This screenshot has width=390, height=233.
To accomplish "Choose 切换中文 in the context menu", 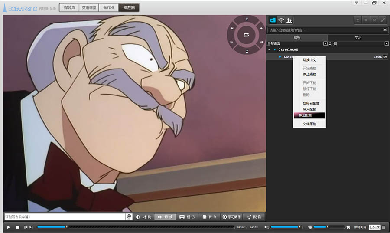I will pyautogui.click(x=309, y=60).
